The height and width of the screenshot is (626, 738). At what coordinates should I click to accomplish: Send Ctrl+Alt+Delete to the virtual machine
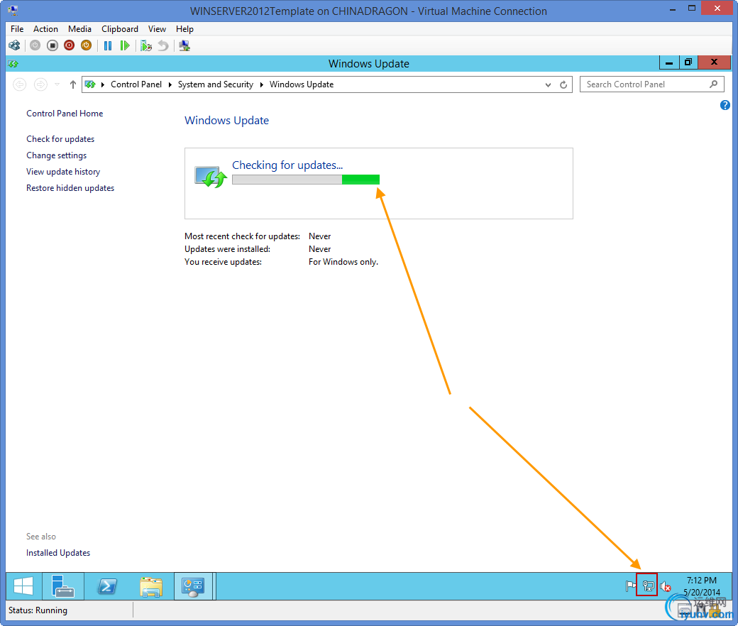[15, 45]
